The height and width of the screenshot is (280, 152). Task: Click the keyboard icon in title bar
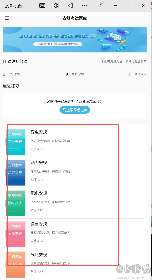point(42,6)
